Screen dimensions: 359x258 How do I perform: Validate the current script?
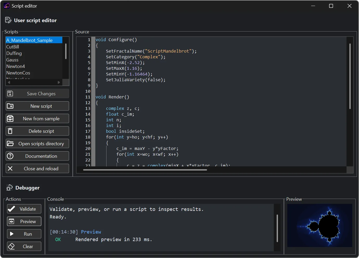[24, 209]
